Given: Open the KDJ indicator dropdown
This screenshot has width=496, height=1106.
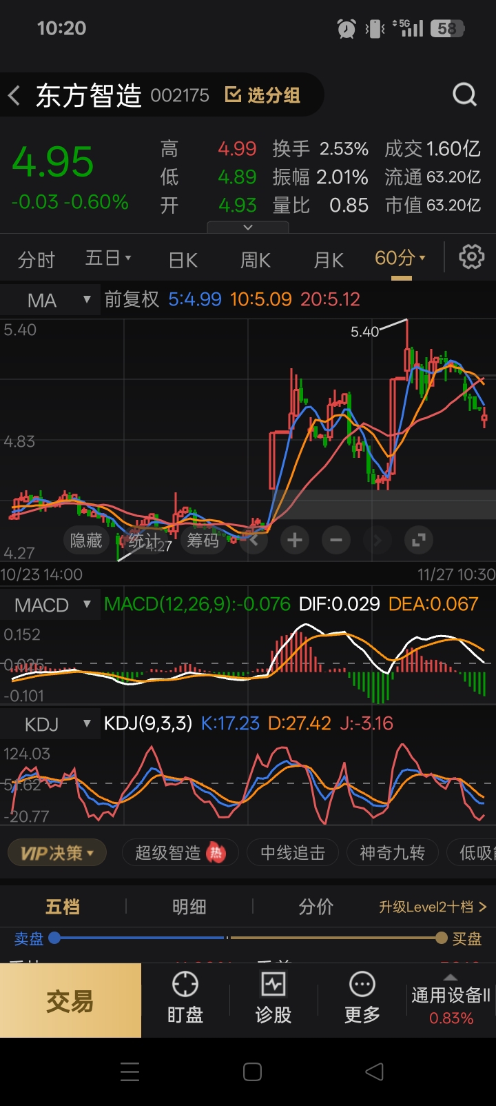Looking at the screenshot, I should (50, 724).
